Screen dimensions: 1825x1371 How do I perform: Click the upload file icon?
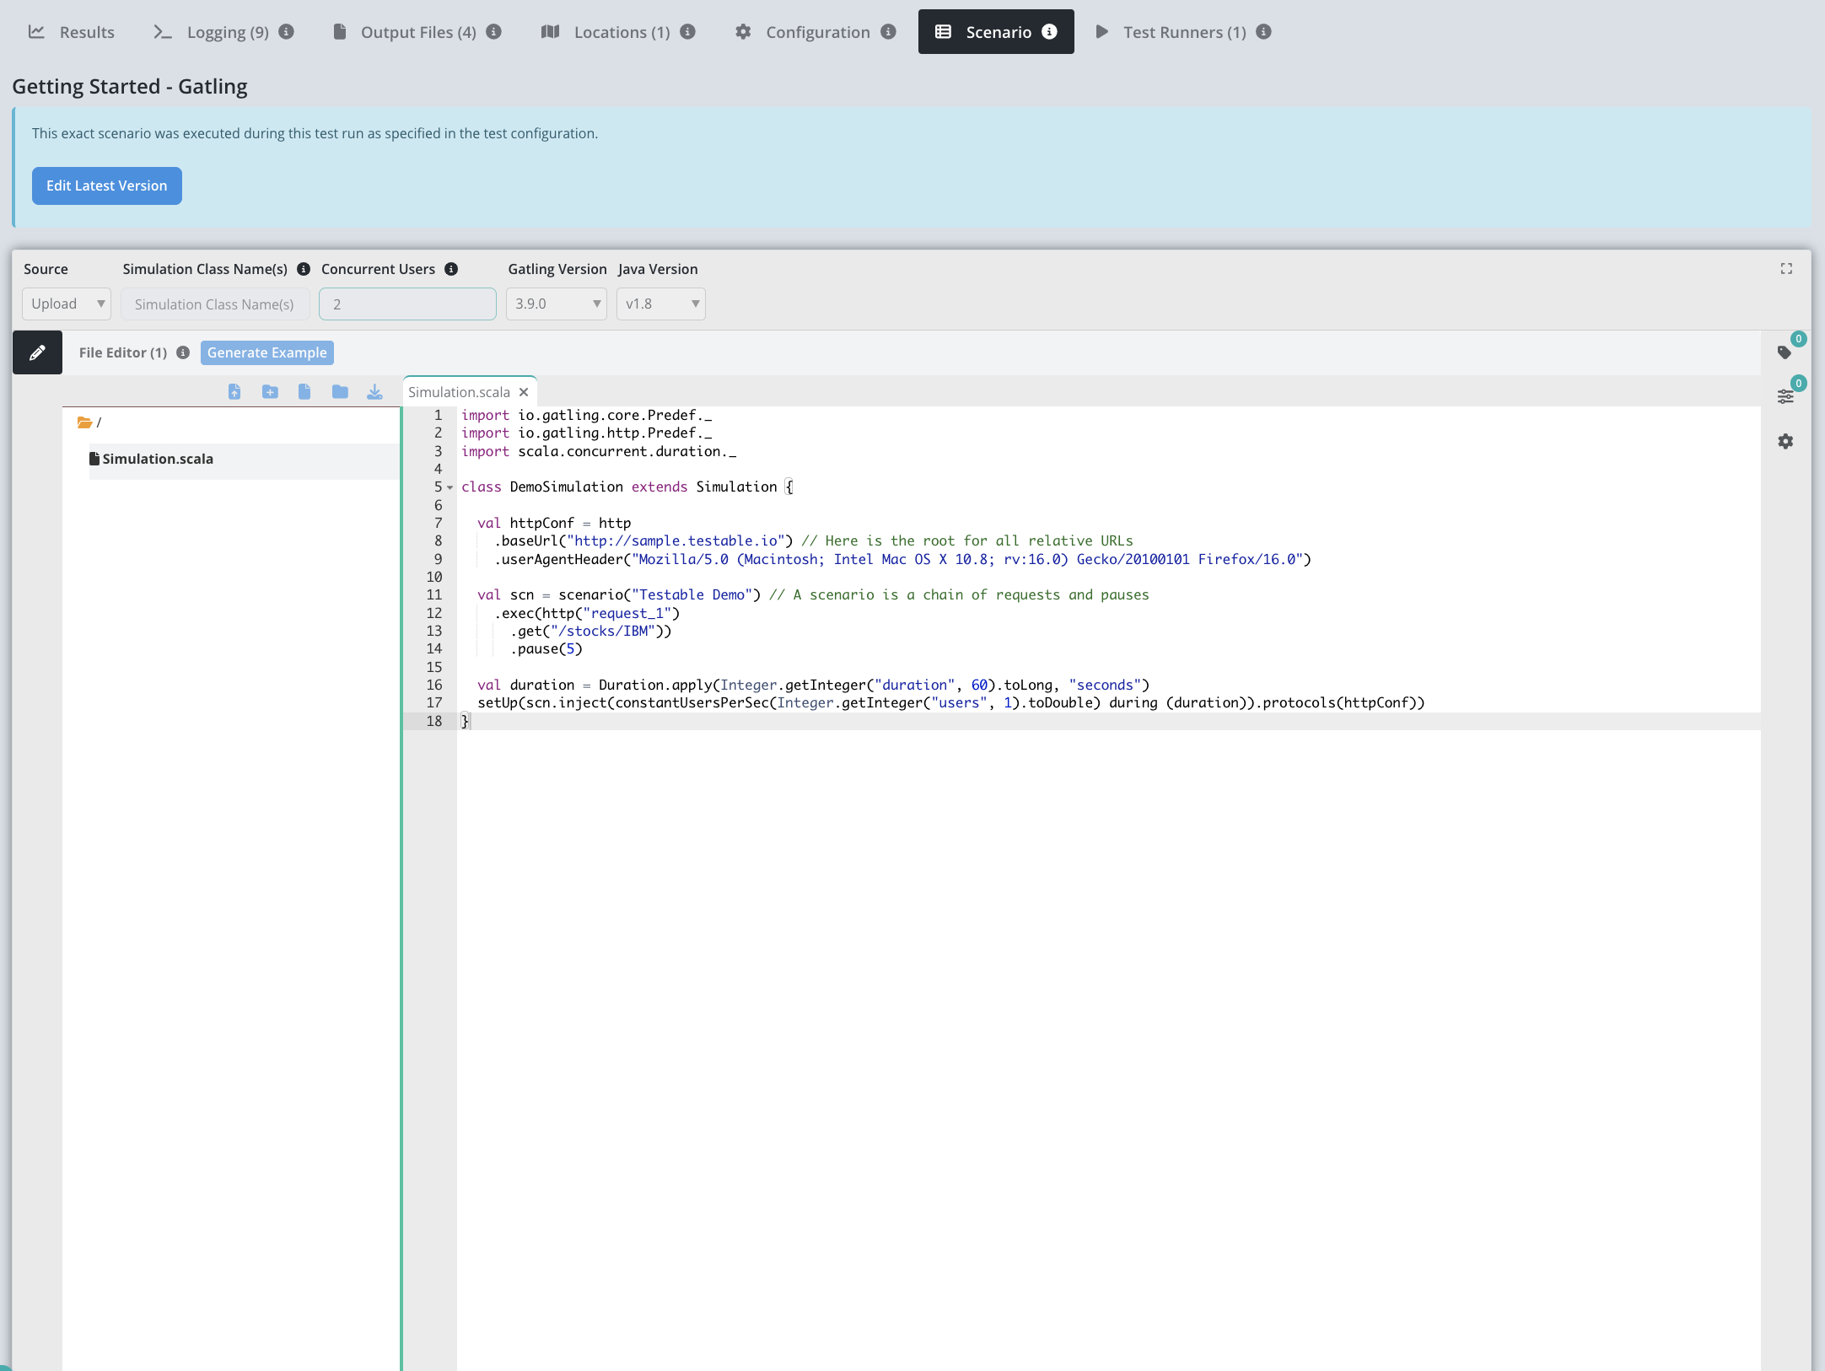234,391
